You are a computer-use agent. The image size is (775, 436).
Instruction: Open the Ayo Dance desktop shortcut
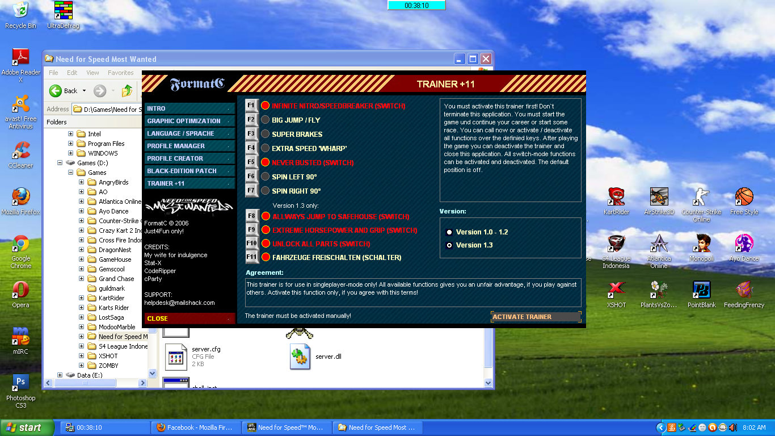(744, 248)
